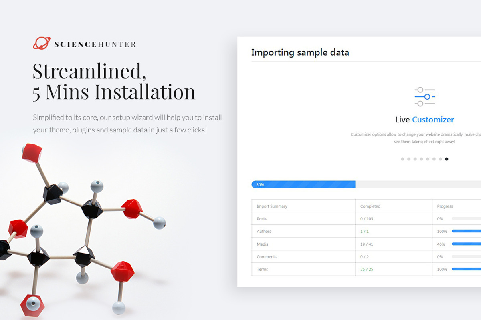Image resolution: width=481 pixels, height=320 pixels.
Task: Select the last active carousel dot
Action: click(x=447, y=159)
